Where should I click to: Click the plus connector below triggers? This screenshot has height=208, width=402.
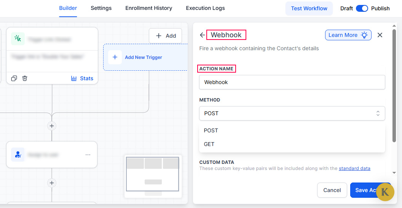point(52,126)
